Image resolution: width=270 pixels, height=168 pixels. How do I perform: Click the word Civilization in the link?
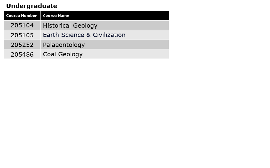point(109,35)
